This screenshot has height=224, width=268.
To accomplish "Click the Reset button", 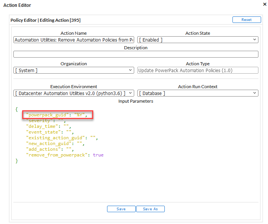I will pos(246,20).
